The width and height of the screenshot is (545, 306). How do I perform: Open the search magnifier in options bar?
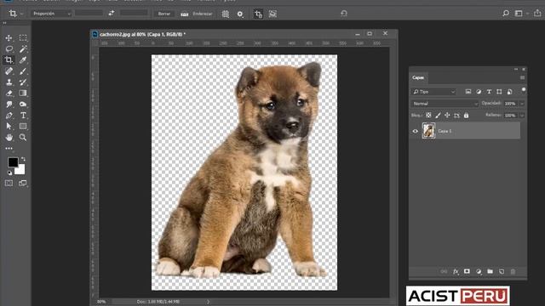point(506,14)
